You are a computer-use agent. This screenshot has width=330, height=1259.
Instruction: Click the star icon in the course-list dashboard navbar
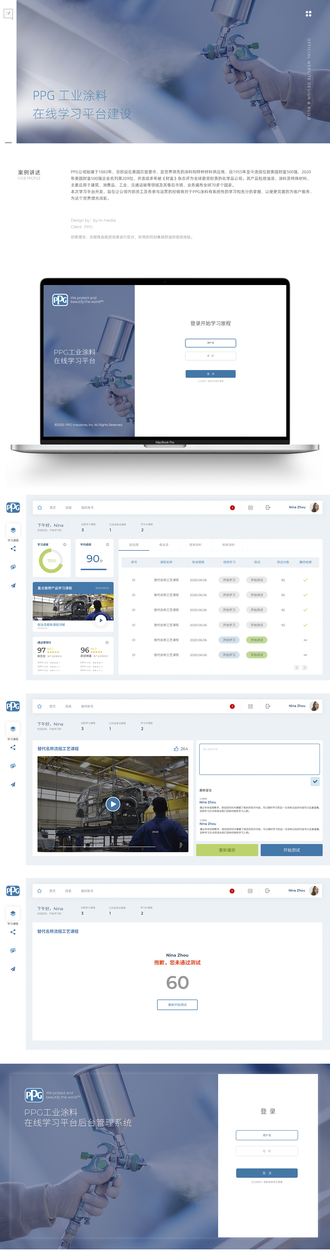tap(40, 507)
